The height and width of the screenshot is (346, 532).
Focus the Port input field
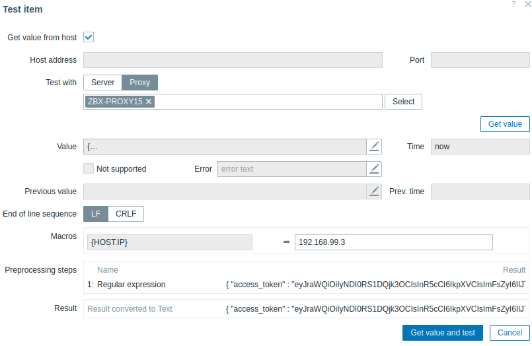tap(480, 60)
